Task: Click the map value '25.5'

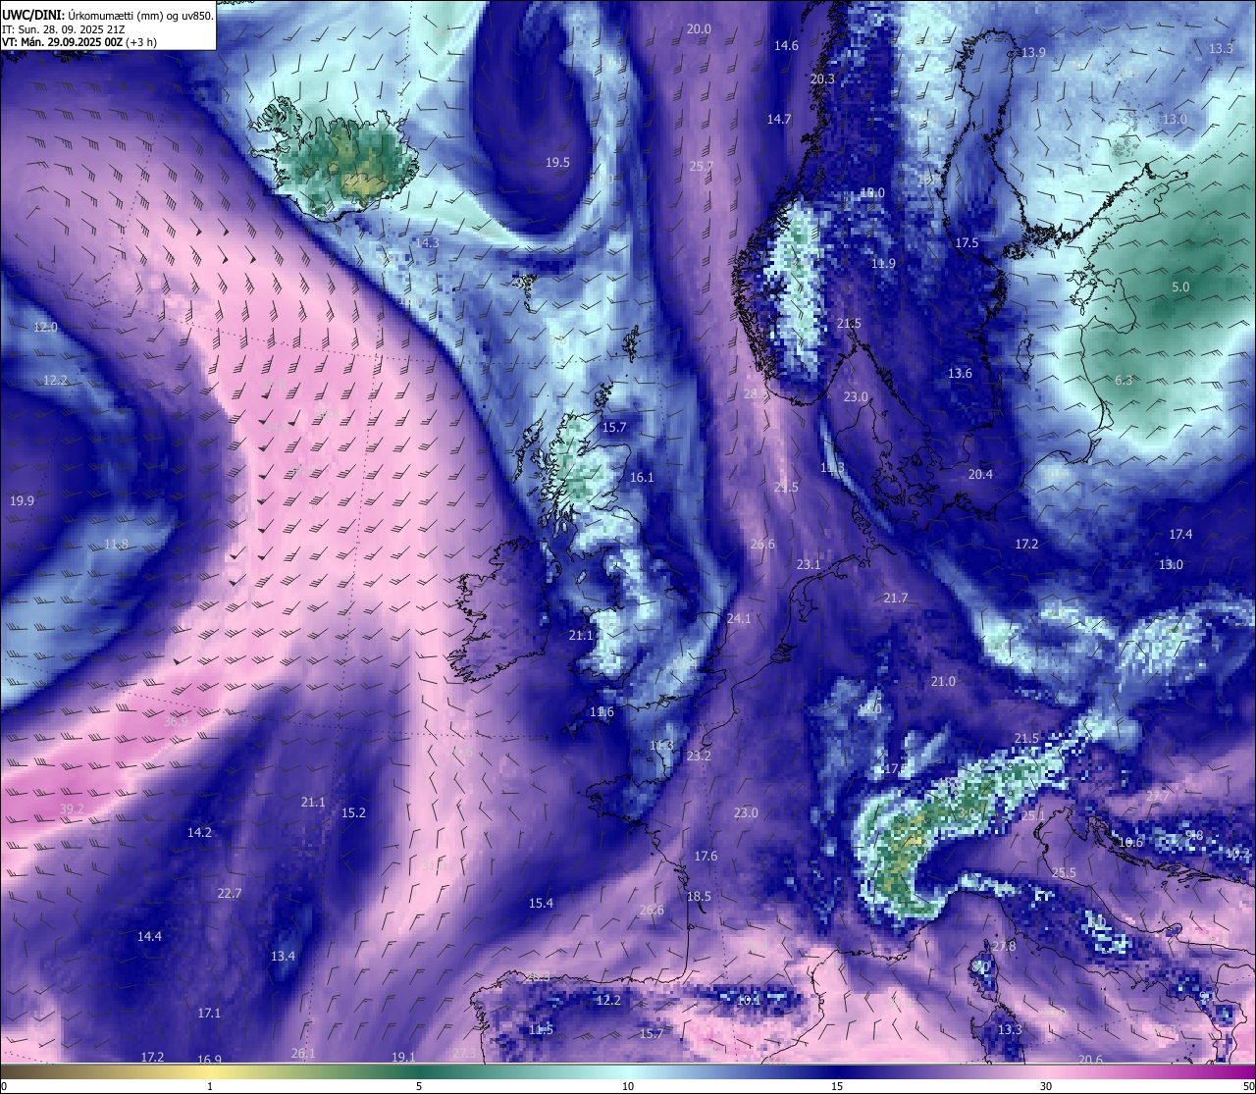Action: 1064,873
